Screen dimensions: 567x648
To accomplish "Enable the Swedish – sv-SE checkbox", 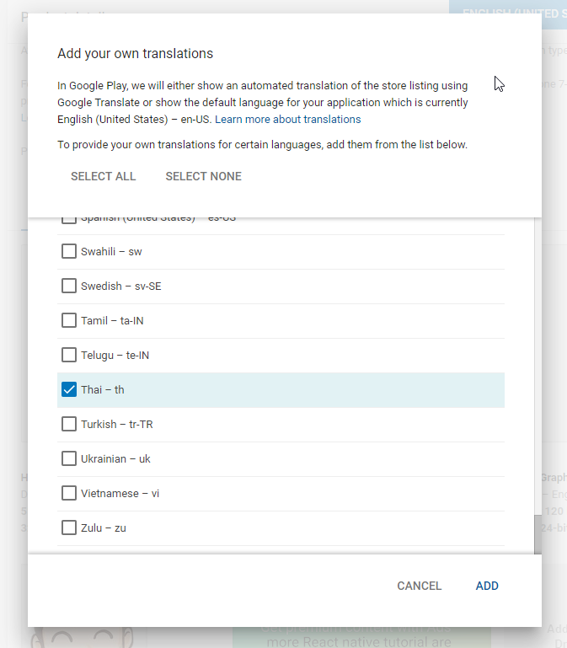I will [69, 286].
